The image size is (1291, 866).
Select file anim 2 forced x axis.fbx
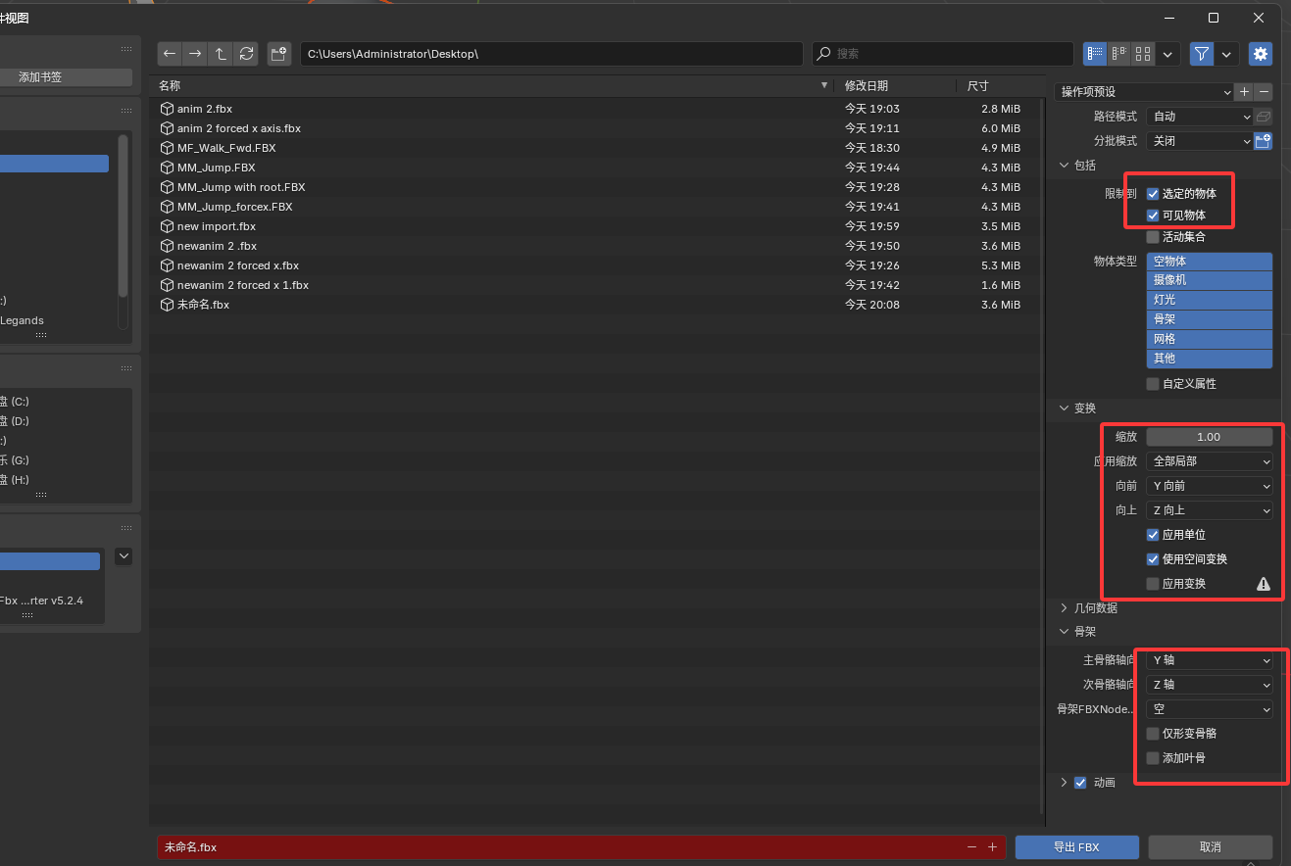tap(594, 128)
